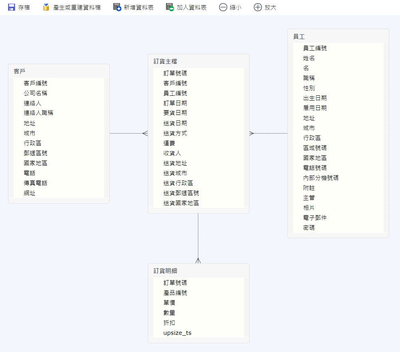The image size is (400, 352).
Task: Click the 郵遞區號 field in 客戶 table
Action: click(x=59, y=153)
